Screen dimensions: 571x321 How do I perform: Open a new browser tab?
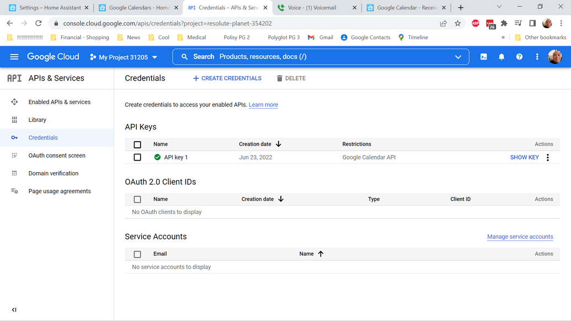pos(461,8)
